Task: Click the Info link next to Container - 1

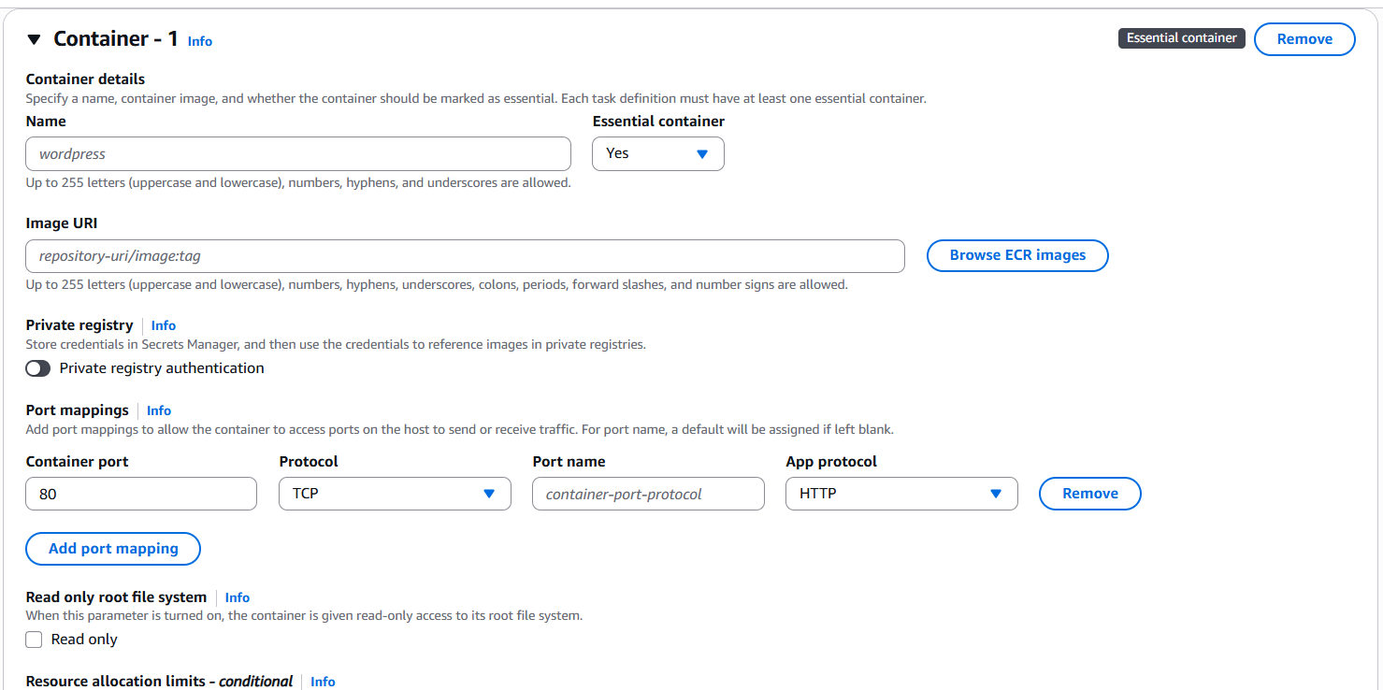Action: tap(199, 41)
